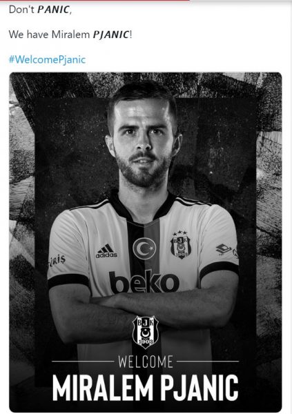The image size is (292, 414).
Task: Open the #WelcomePjanic hashtag link
Action: click(47, 59)
